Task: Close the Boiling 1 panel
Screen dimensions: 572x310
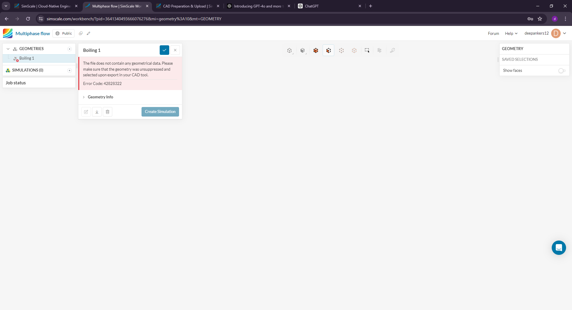Action: click(x=175, y=50)
